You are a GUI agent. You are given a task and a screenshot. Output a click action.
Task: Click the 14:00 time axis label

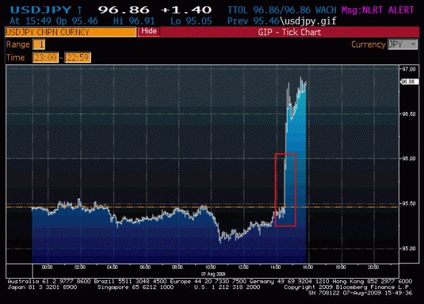pyautogui.click(x=275, y=267)
